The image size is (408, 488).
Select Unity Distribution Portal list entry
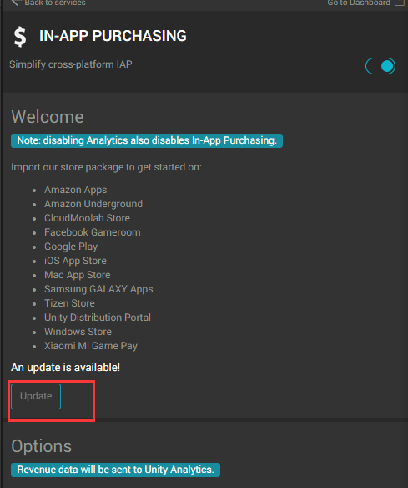[98, 318]
